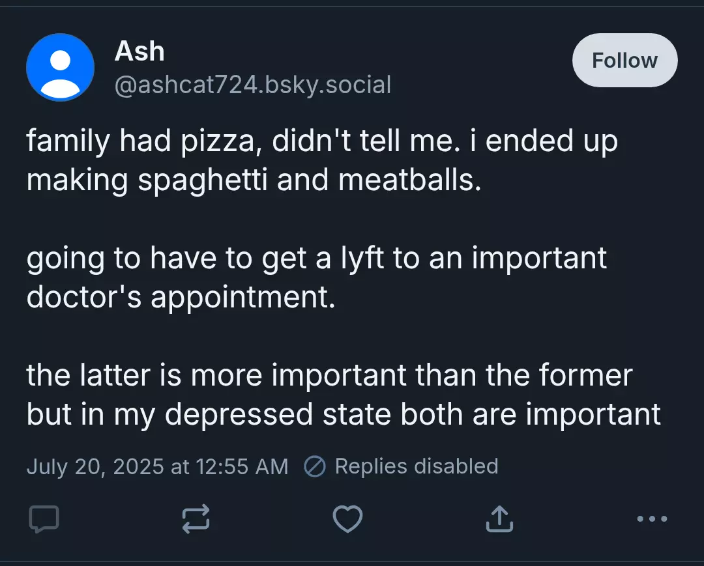Open the @ashcat724.bsky.social handle link
The width and height of the screenshot is (704, 566).
253,85
